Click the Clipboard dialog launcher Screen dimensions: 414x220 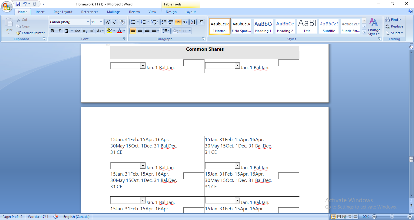44,39
